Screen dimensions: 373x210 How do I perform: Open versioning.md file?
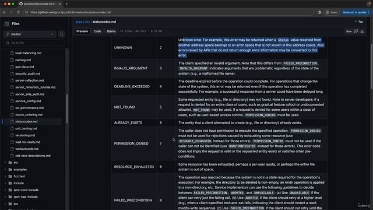tap(25, 135)
